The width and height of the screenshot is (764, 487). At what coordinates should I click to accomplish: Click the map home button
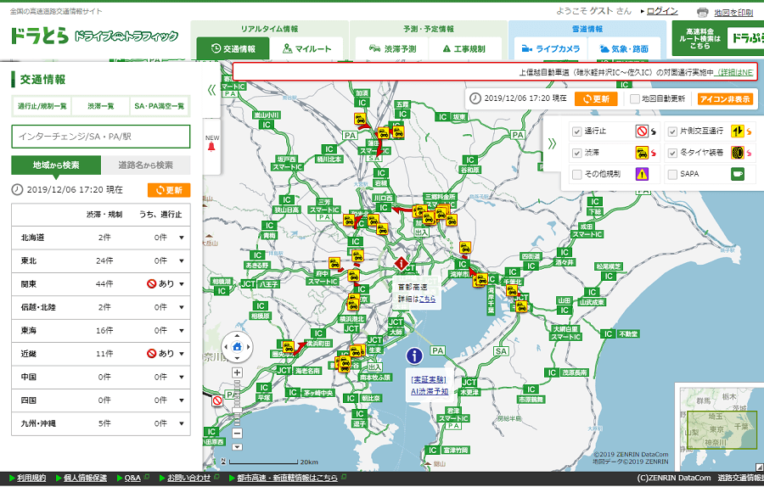click(x=238, y=347)
